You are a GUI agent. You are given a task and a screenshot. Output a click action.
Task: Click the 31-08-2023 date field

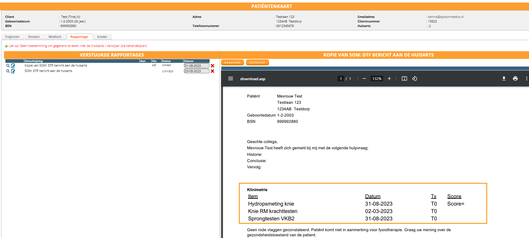(196, 66)
